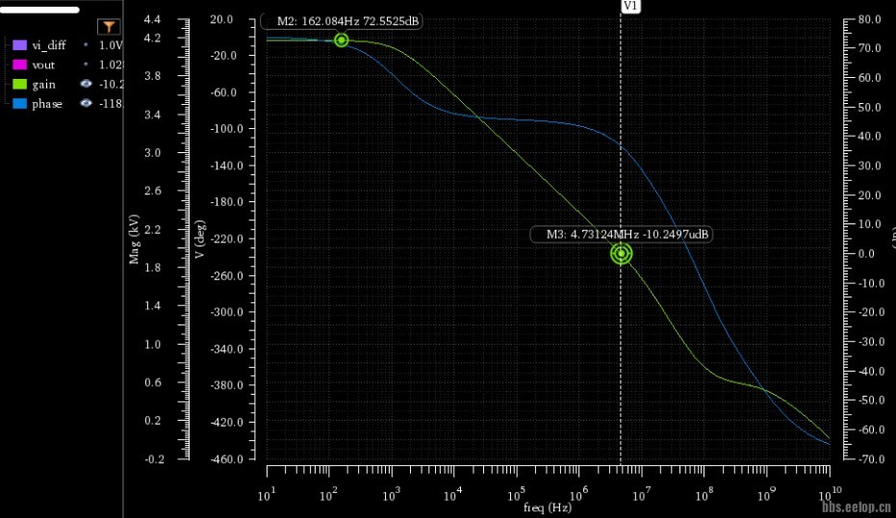Click the M2 162.084Hz marker label
The height and width of the screenshot is (518, 896).
[x=342, y=21]
